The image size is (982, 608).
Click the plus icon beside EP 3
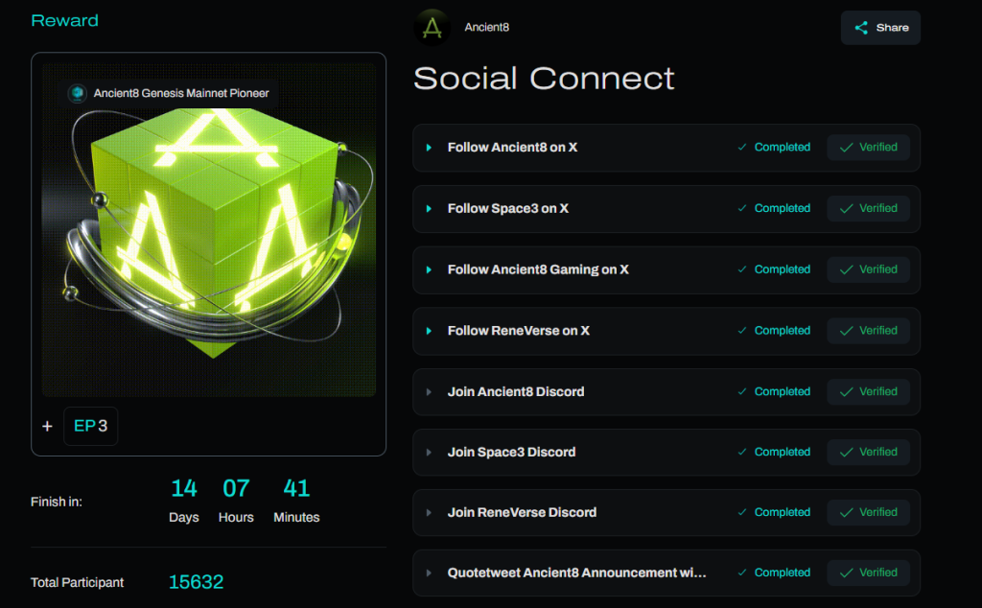pos(47,427)
